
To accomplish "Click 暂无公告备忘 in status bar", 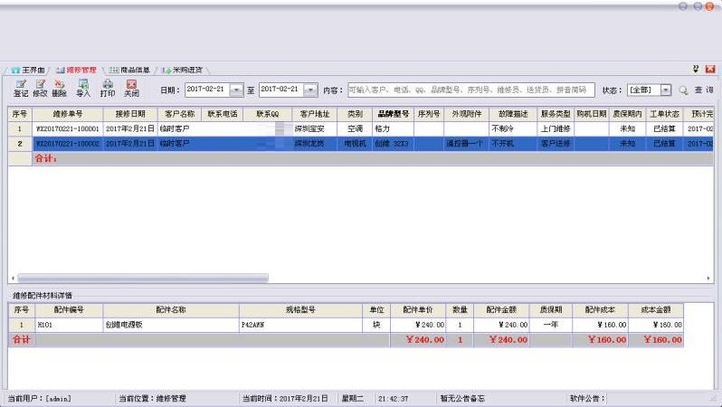I will 462,398.
